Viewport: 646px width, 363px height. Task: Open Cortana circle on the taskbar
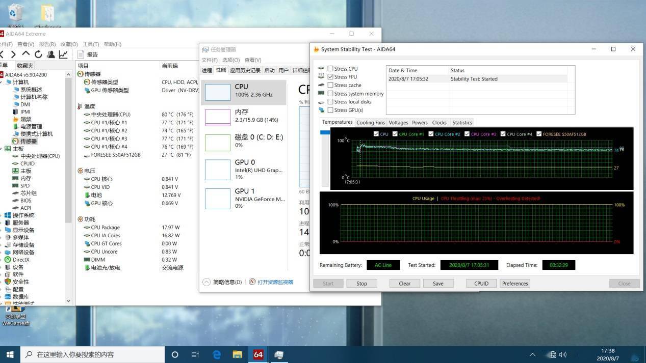174,354
